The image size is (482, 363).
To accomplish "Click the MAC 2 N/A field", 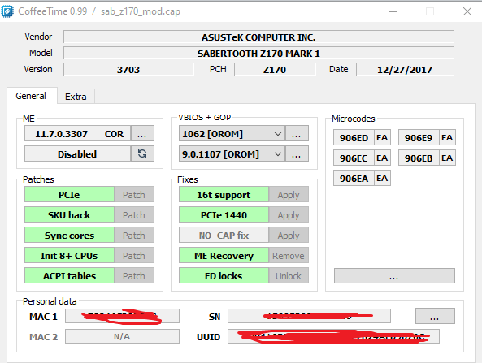I will tap(123, 336).
